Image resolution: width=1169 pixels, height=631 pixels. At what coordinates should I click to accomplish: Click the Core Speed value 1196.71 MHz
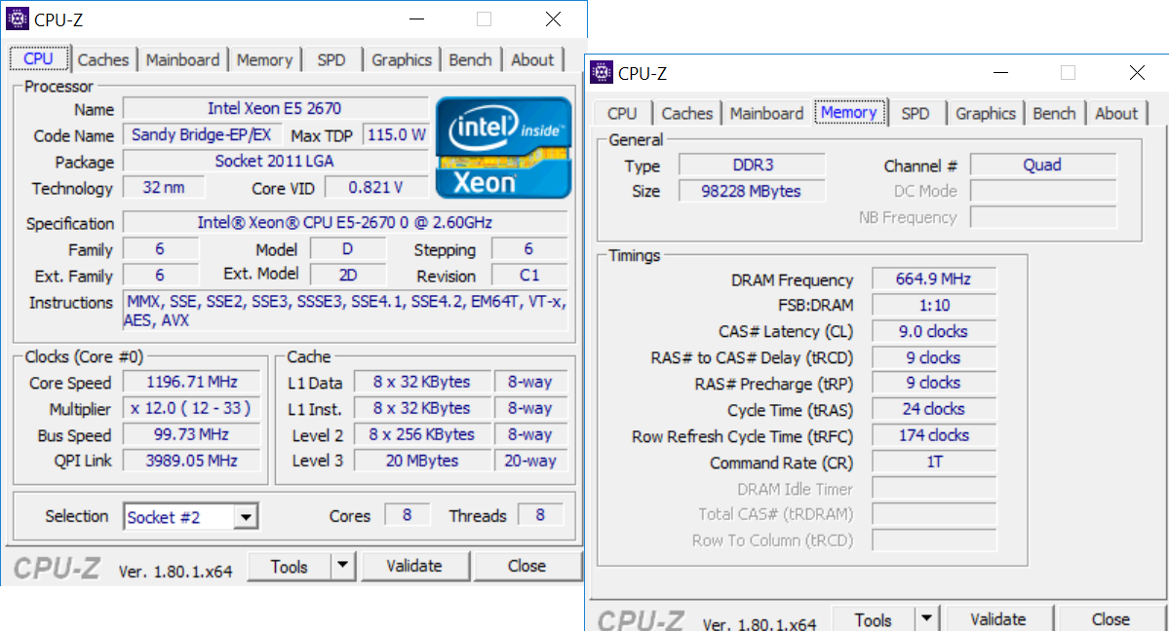(192, 382)
